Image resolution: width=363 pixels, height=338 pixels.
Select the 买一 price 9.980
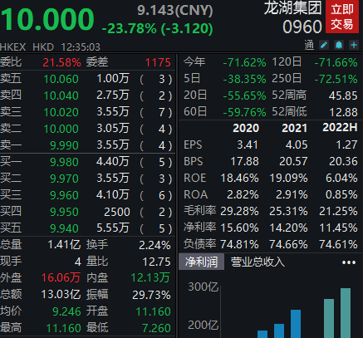pos(64,162)
